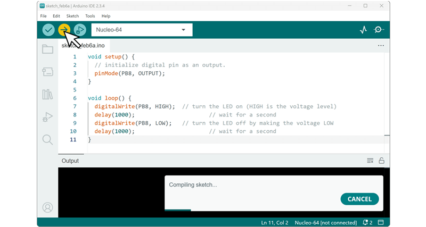Click the Nucleo-64 [not connected] status entry

(326, 223)
